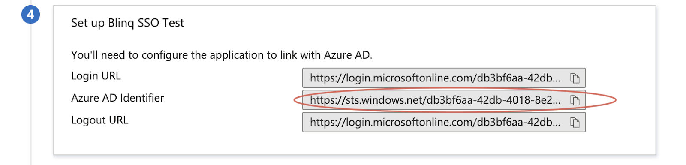Copy the Azure AD Identifier value

pos(575,100)
